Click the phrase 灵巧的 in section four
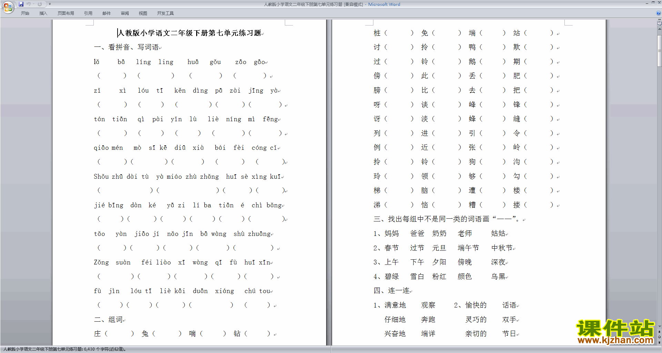The height and width of the screenshot is (353, 662). (x=476, y=320)
